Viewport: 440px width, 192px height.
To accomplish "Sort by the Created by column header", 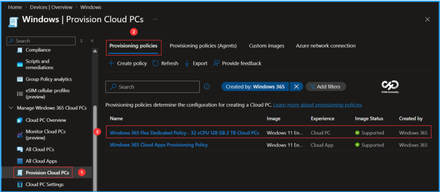I will point(411,118).
